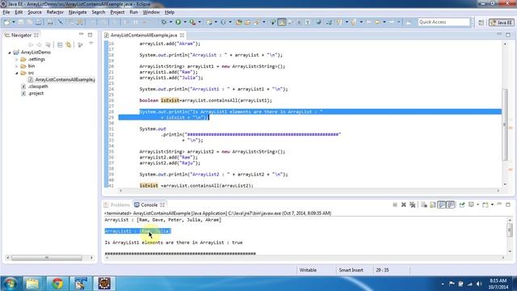The height and width of the screenshot is (291, 517).
Task: Collapse the src folder
Action: (x=16, y=73)
